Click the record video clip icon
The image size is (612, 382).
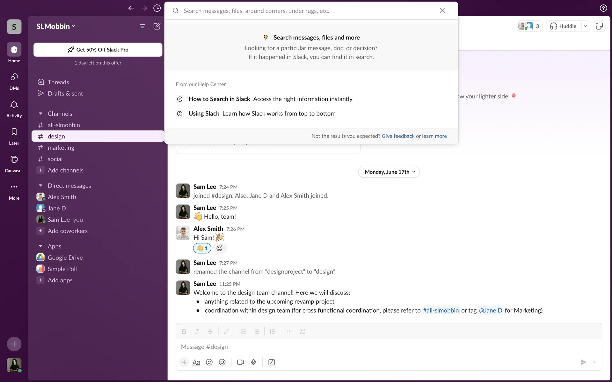point(240,362)
